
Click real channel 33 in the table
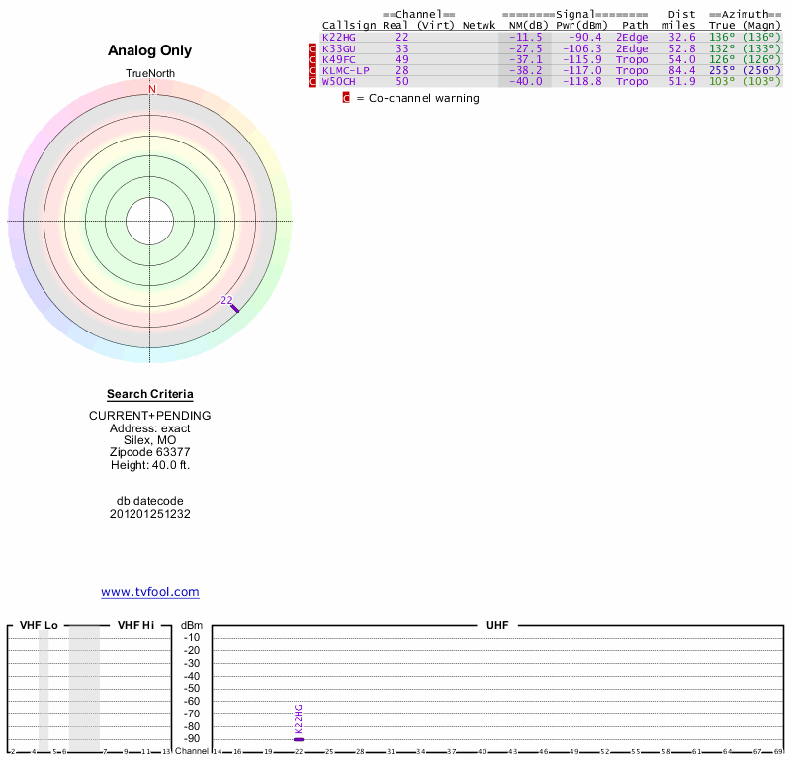pyautogui.click(x=402, y=48)
